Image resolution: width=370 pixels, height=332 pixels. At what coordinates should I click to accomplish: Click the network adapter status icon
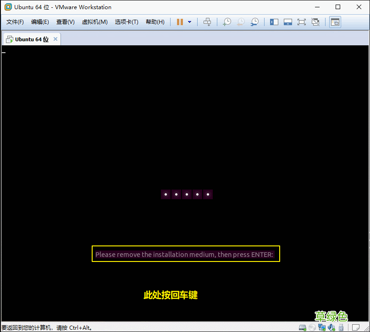[x=321, y=327]
